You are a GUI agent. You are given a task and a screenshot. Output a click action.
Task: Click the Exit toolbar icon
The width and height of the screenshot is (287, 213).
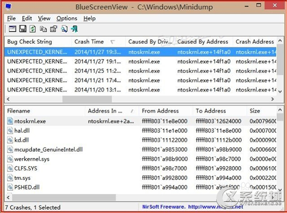[75, 29]
